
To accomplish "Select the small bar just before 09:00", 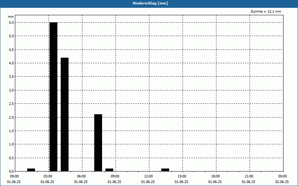I will tap(109, 170).
